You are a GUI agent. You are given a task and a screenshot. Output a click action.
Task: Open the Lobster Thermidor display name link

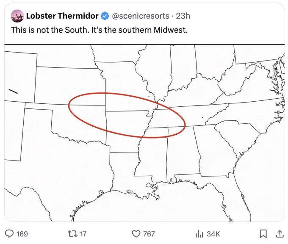pyautogui.click(x=62, y=16)
